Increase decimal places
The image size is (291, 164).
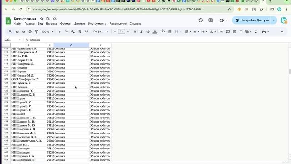[x=80, y=31]
